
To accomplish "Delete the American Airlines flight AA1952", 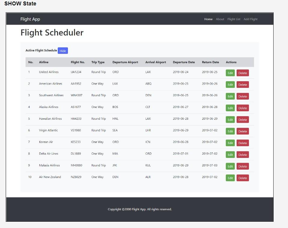I will tap(243, 85).
